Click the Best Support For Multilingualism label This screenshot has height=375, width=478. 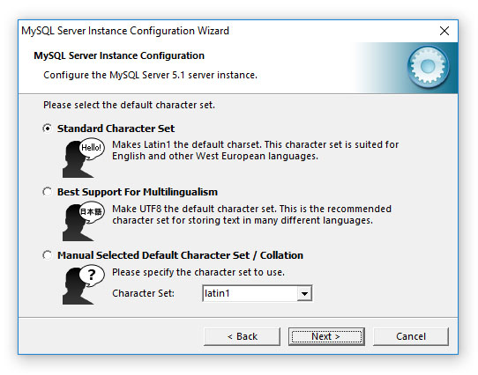[138, 192]
